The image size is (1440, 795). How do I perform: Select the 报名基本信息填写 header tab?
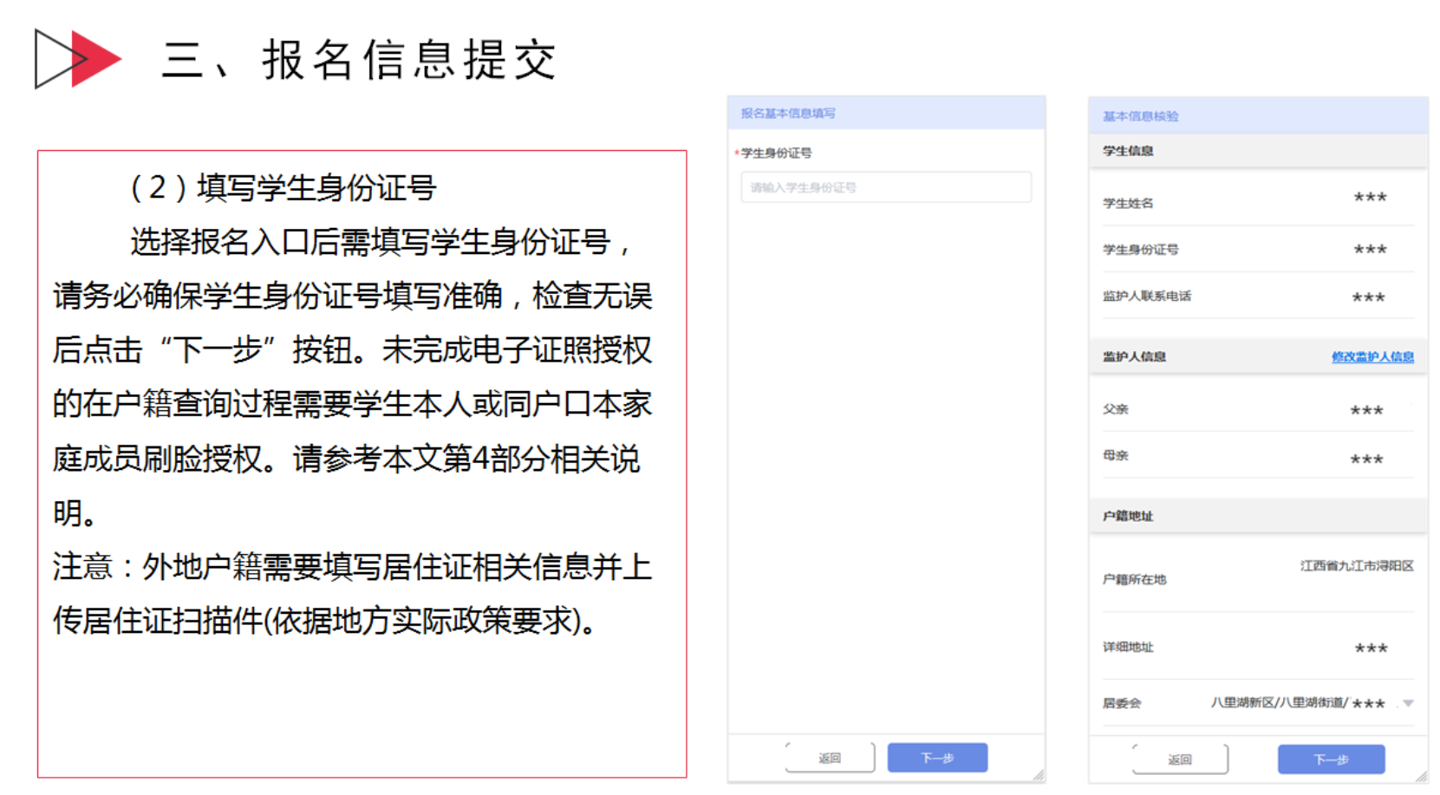point(788,114)
